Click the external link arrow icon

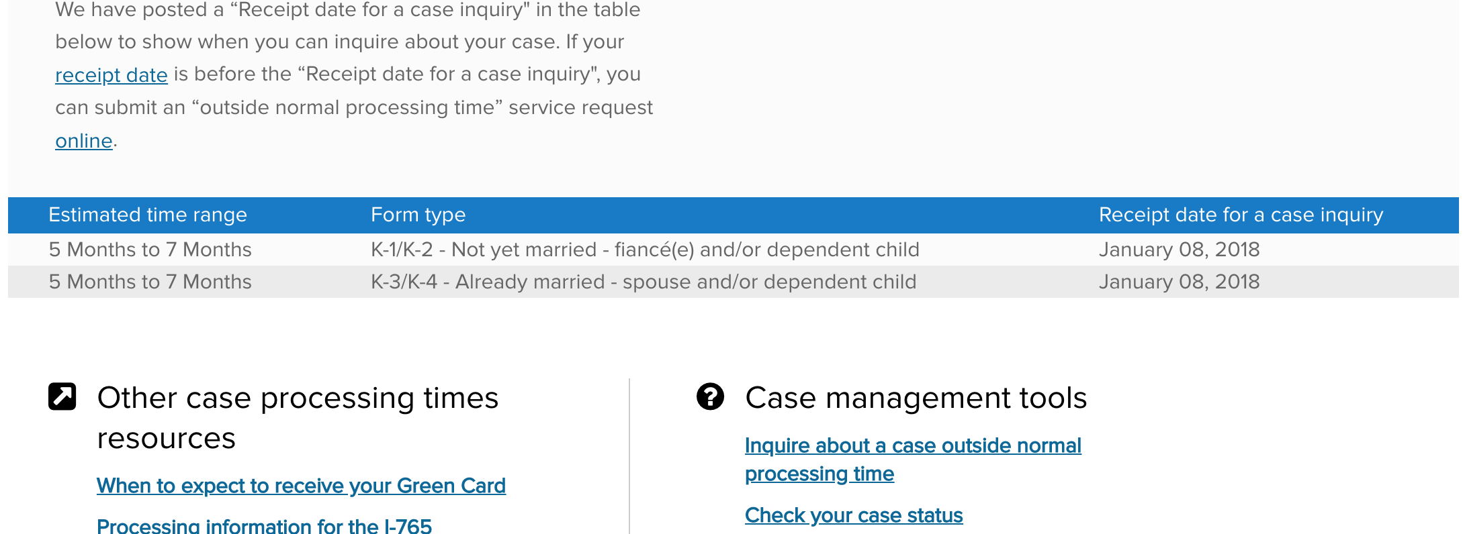pos(62,396)
